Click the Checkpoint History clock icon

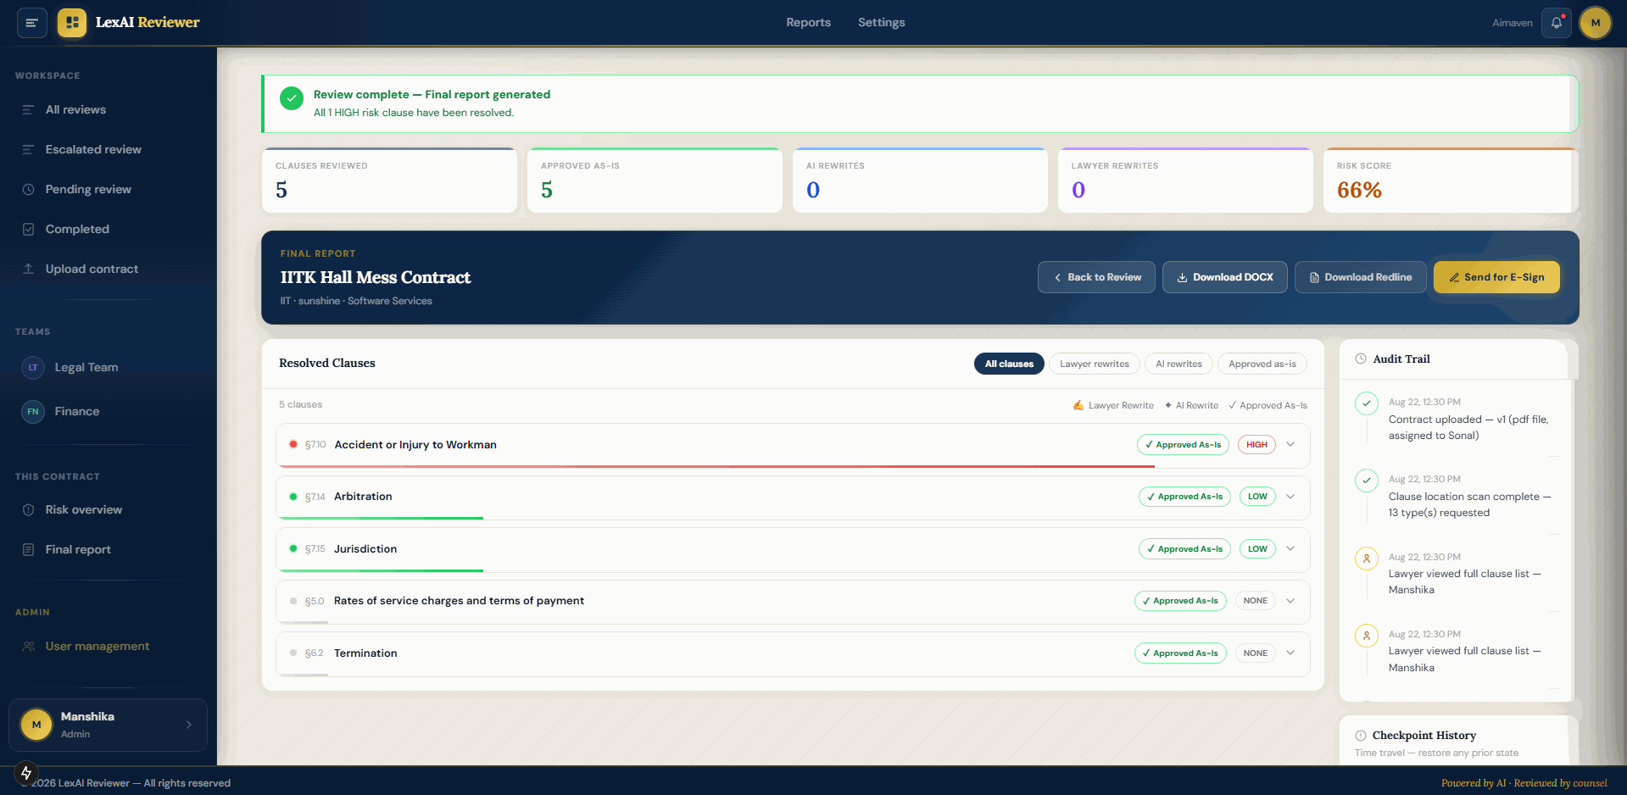[1361, 736]
